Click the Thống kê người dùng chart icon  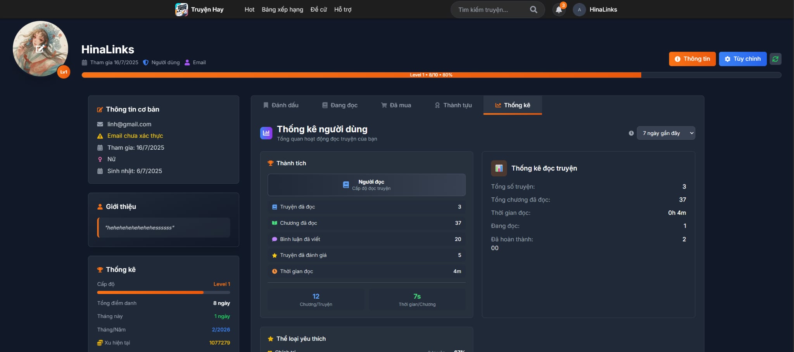pos(266,133)
